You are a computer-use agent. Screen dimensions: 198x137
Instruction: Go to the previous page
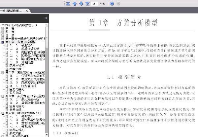(x=75, y=4)
